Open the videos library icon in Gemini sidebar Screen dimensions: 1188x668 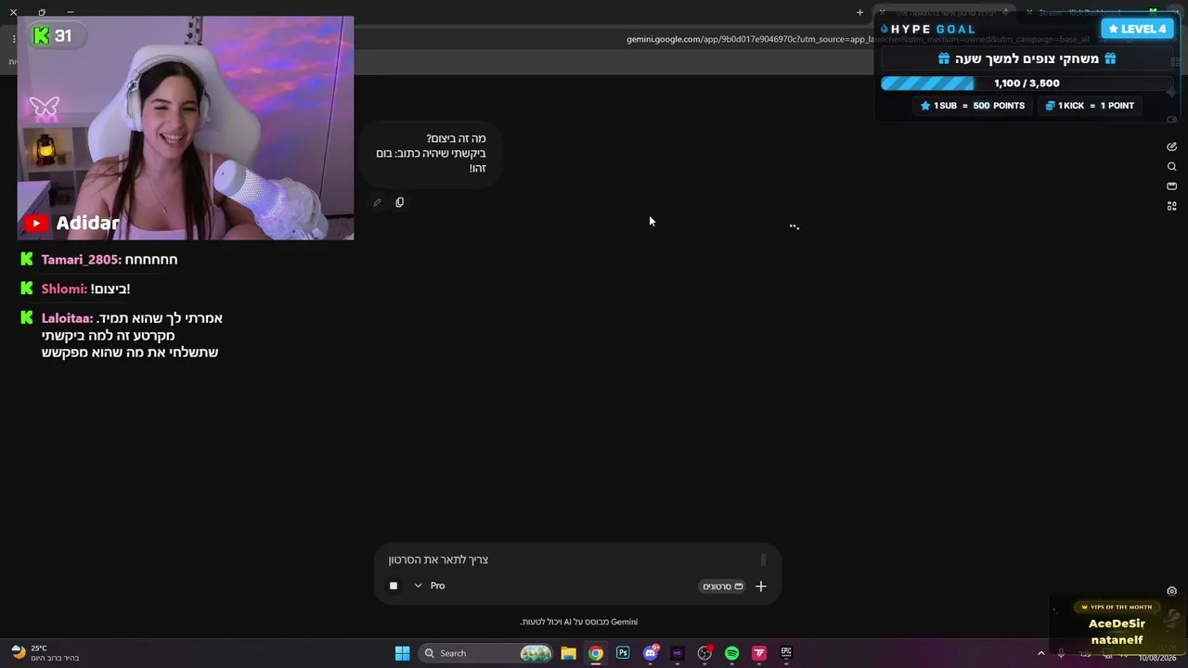(x=1171, y=186)
